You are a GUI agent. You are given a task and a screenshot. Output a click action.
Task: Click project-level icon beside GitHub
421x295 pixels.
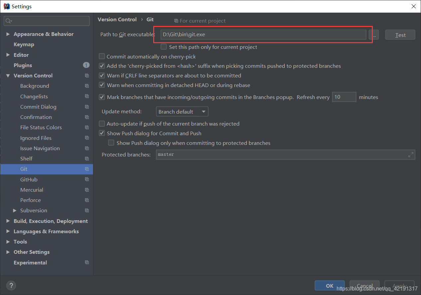coord(87,179)
